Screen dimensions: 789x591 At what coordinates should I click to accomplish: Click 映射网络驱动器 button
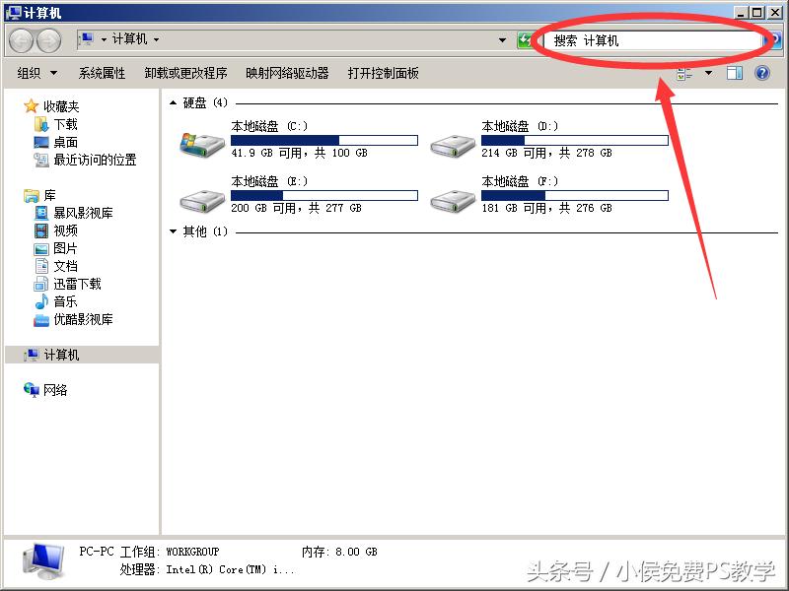(289, 72)
